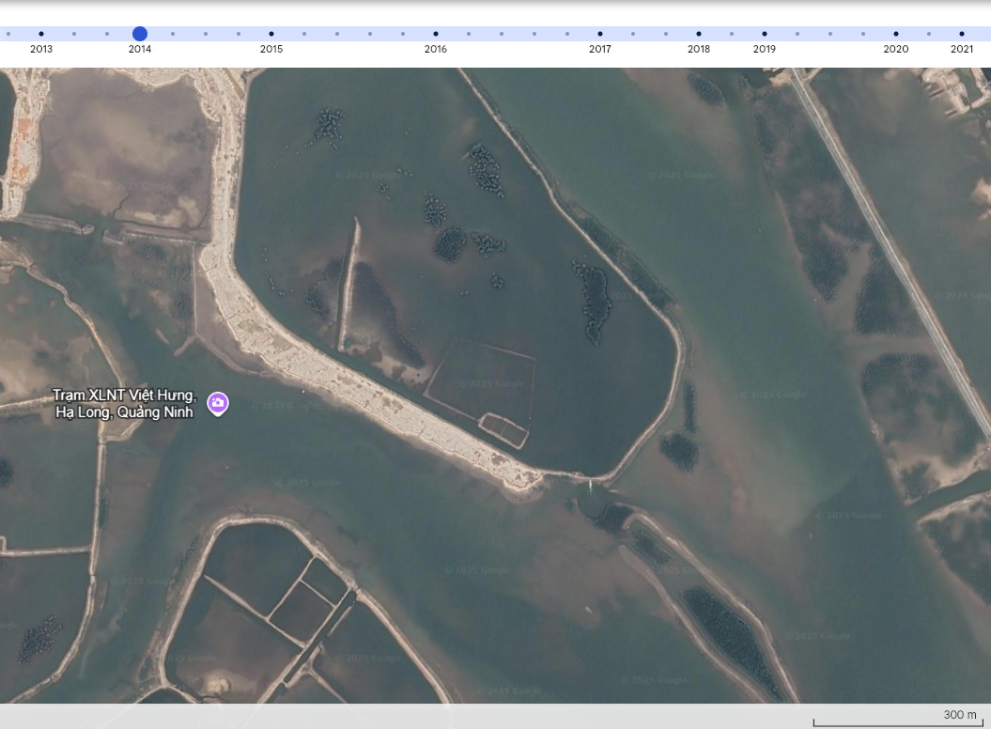This screenshot has height=729, width=991.
Task: Select the imagery dot directly above 2015
Action: pos(271,34)
